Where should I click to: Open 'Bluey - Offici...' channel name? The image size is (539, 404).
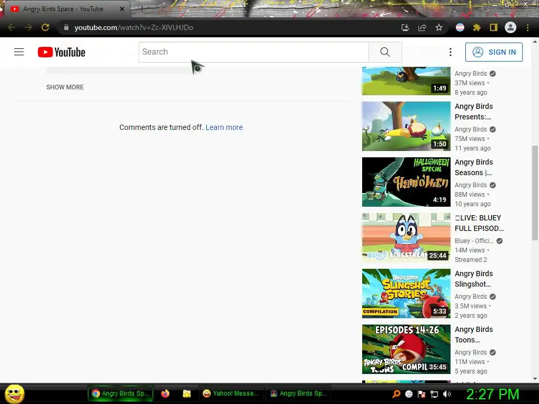click(x=474, y=241)
